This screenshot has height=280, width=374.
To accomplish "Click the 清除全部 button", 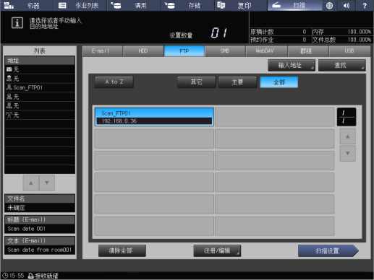I will (x=122, y=250).
